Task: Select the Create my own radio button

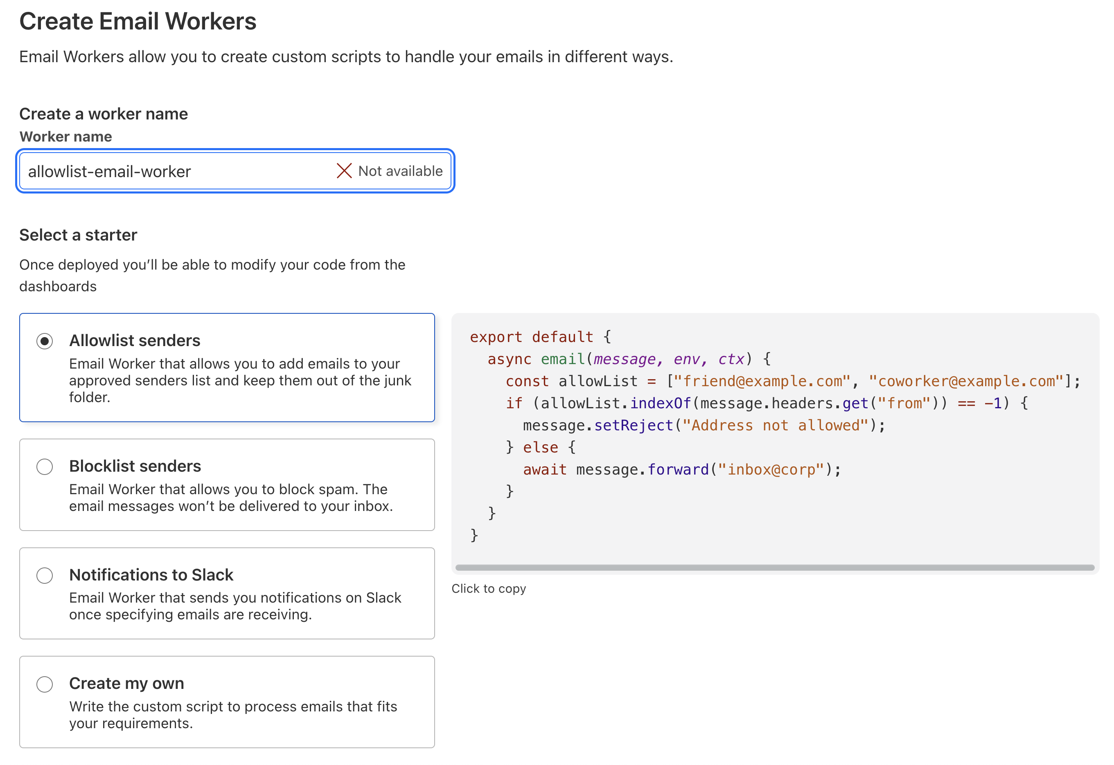Action: point(44,684)
